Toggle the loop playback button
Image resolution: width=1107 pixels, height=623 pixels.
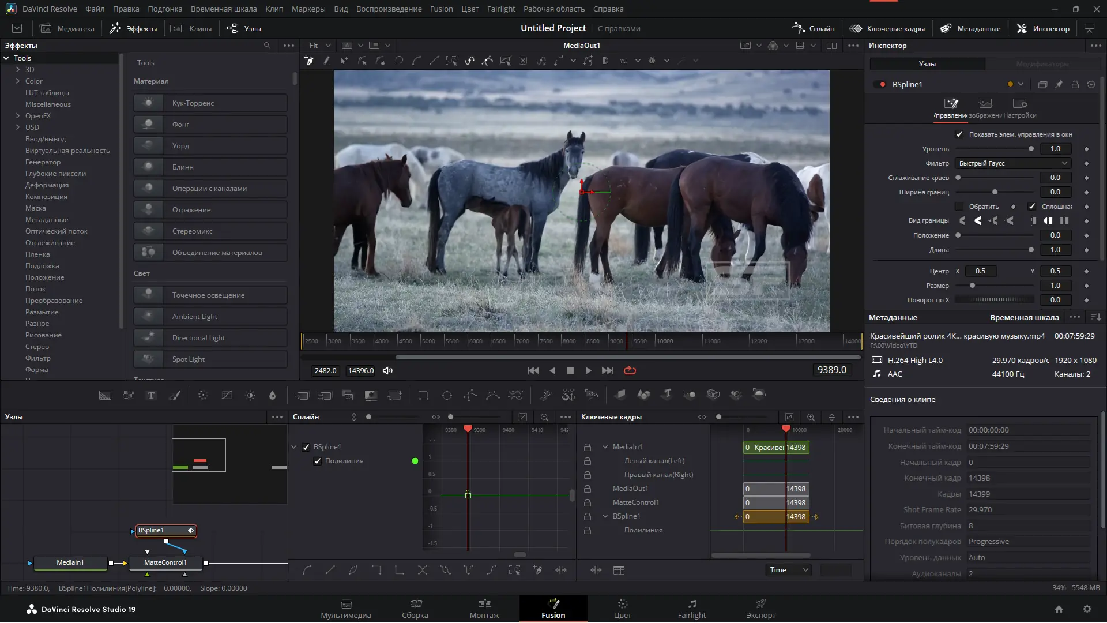pos(630,370)
